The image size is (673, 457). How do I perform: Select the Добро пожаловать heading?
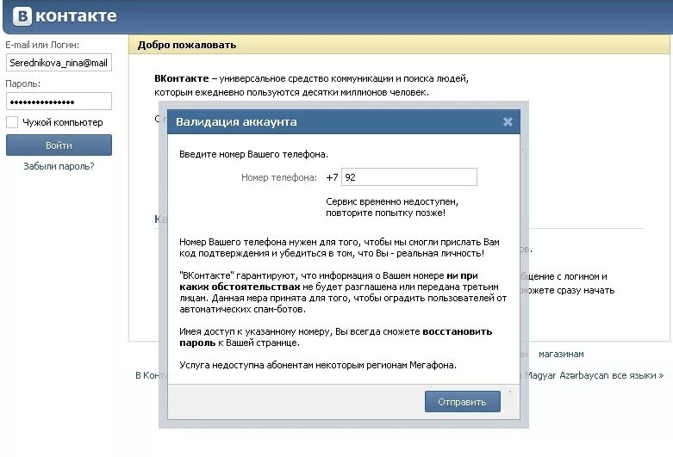[x=187, y=45]
